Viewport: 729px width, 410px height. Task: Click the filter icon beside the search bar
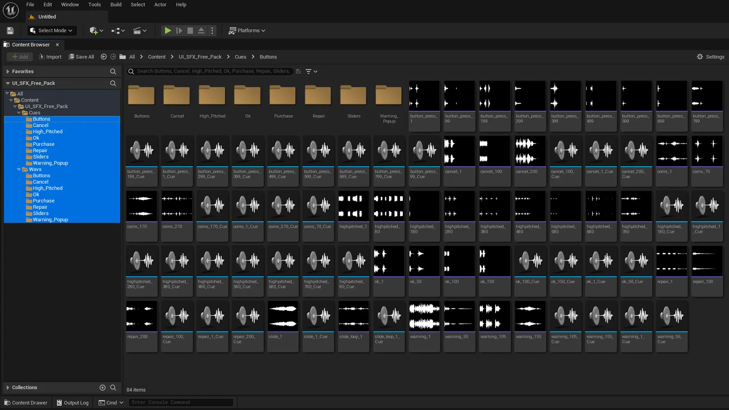309,71
